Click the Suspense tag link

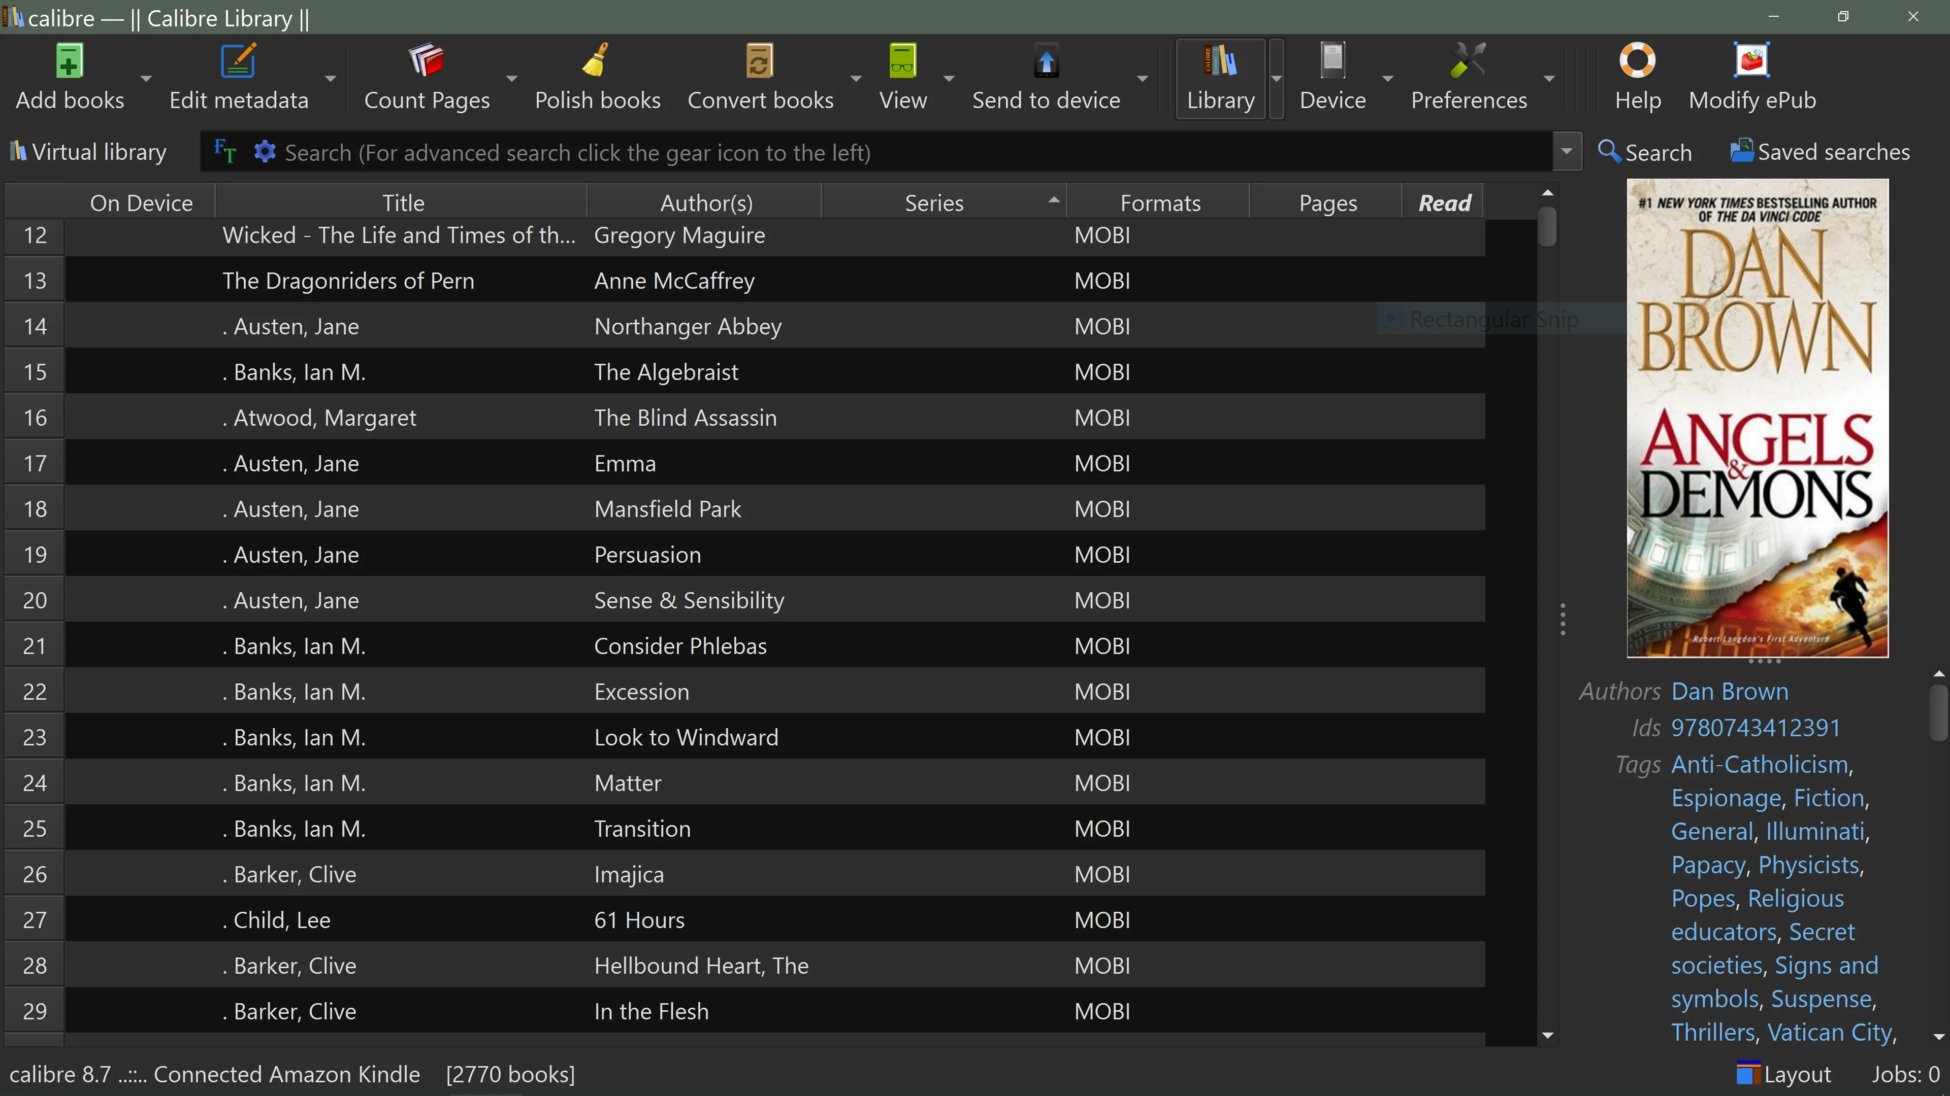(x=1822, y=999)
